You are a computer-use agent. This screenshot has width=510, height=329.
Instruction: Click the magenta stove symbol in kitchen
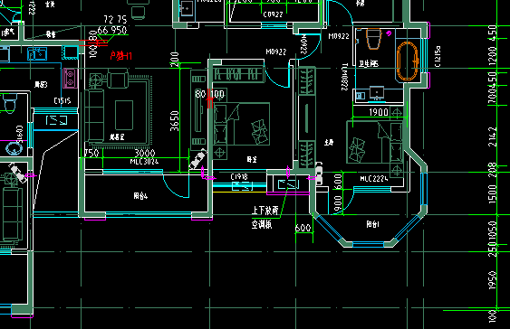[x=71, y=79]
